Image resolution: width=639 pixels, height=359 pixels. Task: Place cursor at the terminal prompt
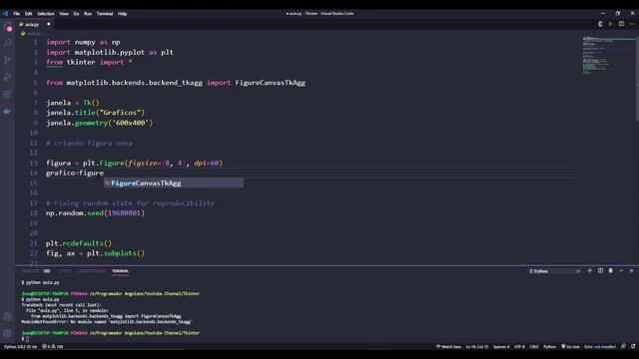pos(27,339)
